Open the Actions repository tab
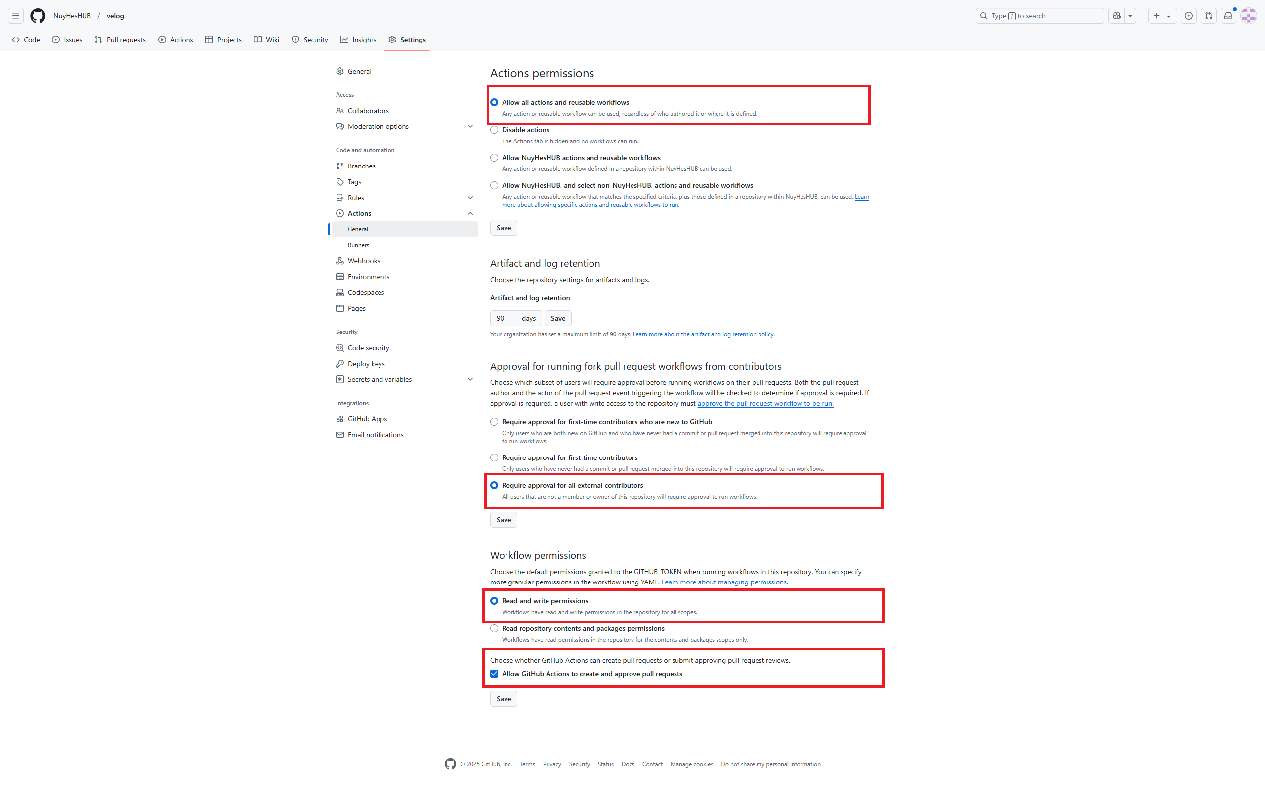 175,40
